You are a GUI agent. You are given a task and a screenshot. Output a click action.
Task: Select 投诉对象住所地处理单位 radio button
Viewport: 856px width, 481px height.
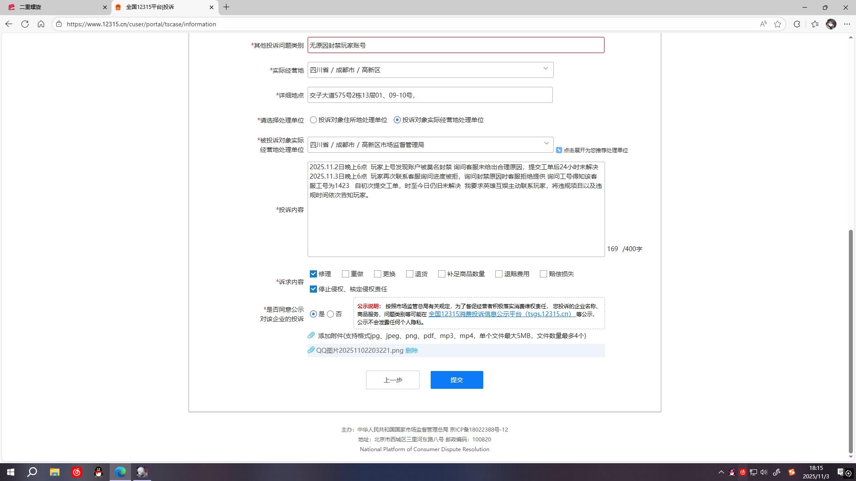point(313,120)
